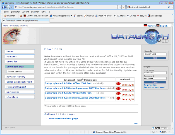175x135 pixels.
Task: Open the Literature navigation item
Action: click(20, 97)
